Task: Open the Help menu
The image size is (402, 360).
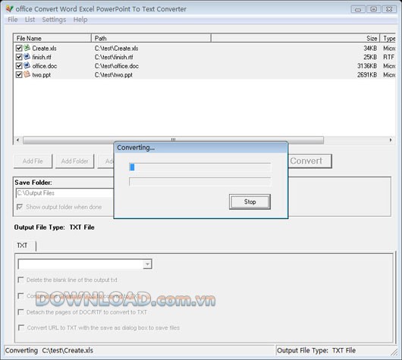Action: click(x=80, y=20)
